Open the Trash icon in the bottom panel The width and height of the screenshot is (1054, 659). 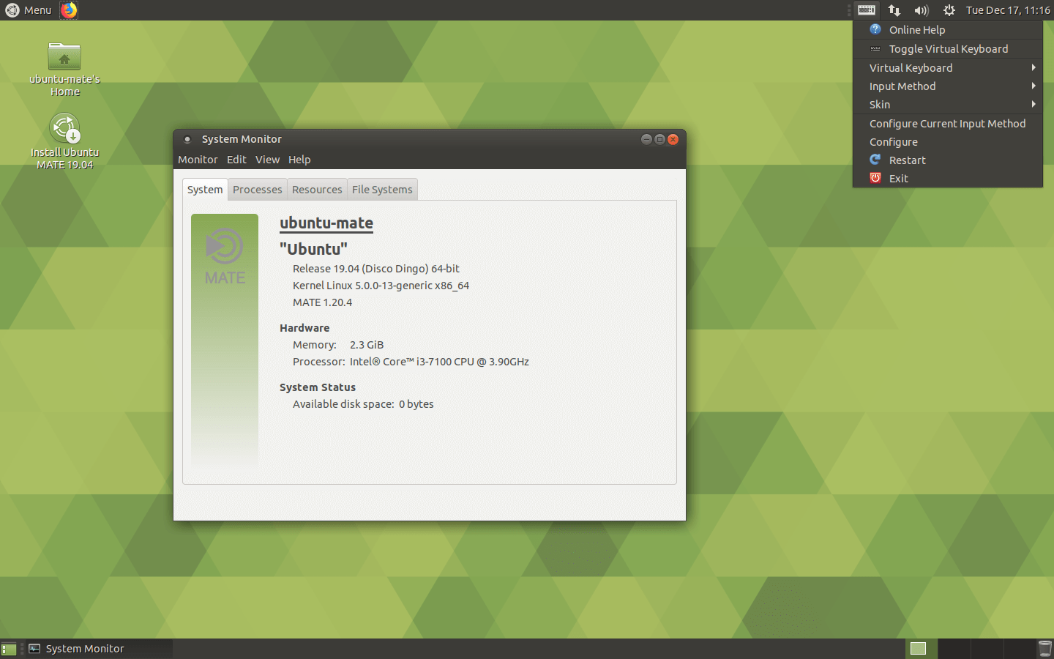[x=1044, y=649]
